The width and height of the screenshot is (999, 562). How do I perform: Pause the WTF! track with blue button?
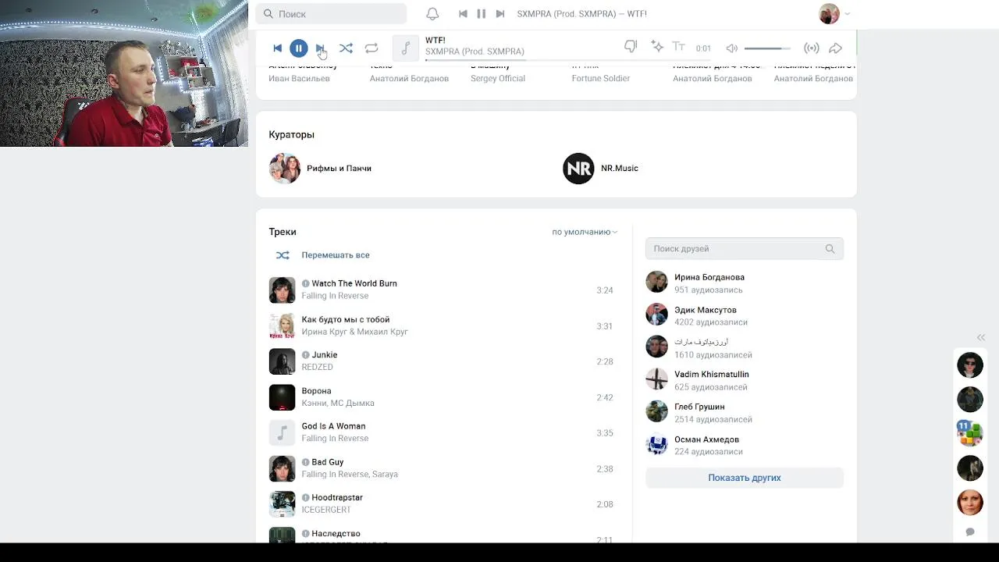[x=299, y=48]
